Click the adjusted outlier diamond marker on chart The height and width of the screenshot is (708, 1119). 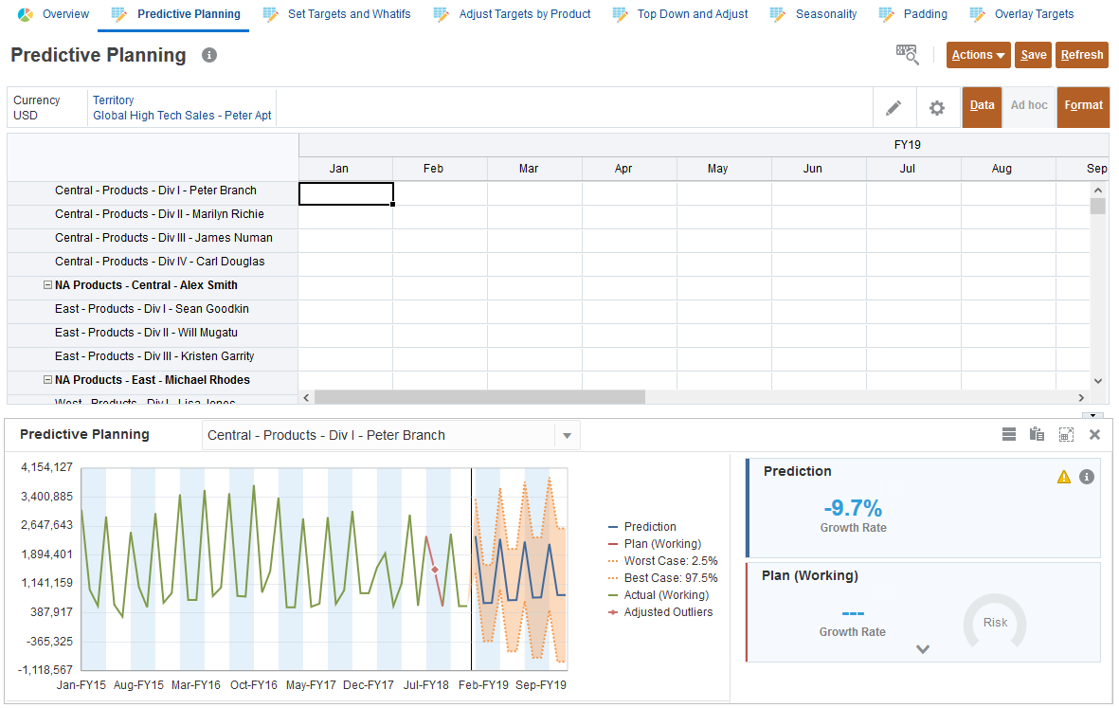pos(435,570)
